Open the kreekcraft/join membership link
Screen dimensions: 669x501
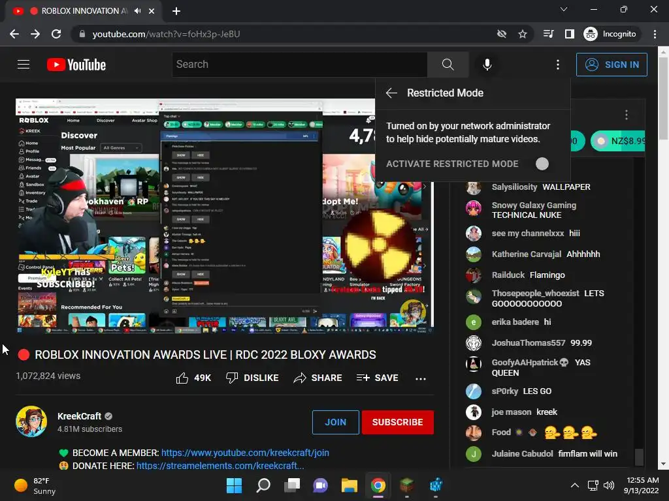pos(245,453)
